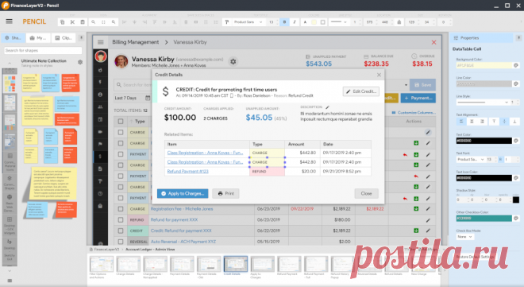Click the Search for shapes field

[43, 51]
